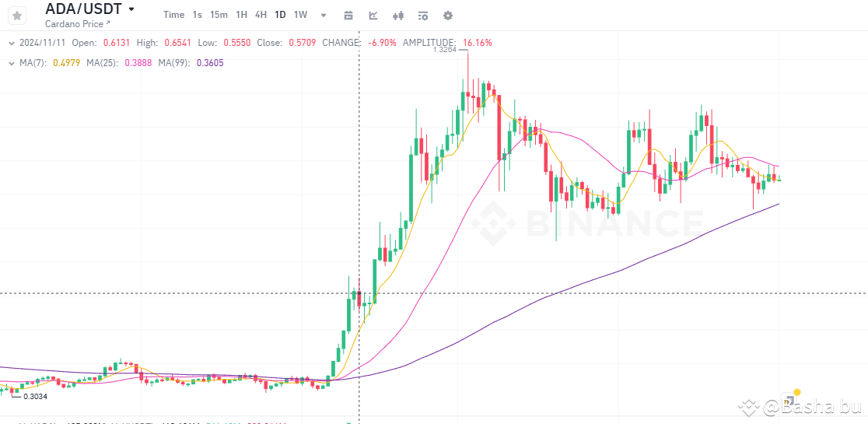Choose the 1W interval
868x424 pixels.
pyautogui.click(x=300, y=15)
